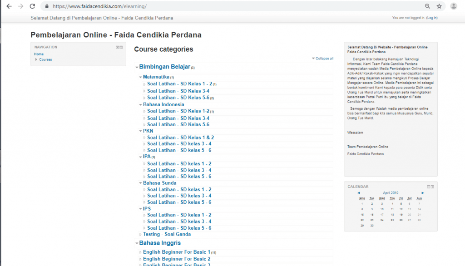Bookmark this page with the star icon
465x266 pixels.
point(439,6)
